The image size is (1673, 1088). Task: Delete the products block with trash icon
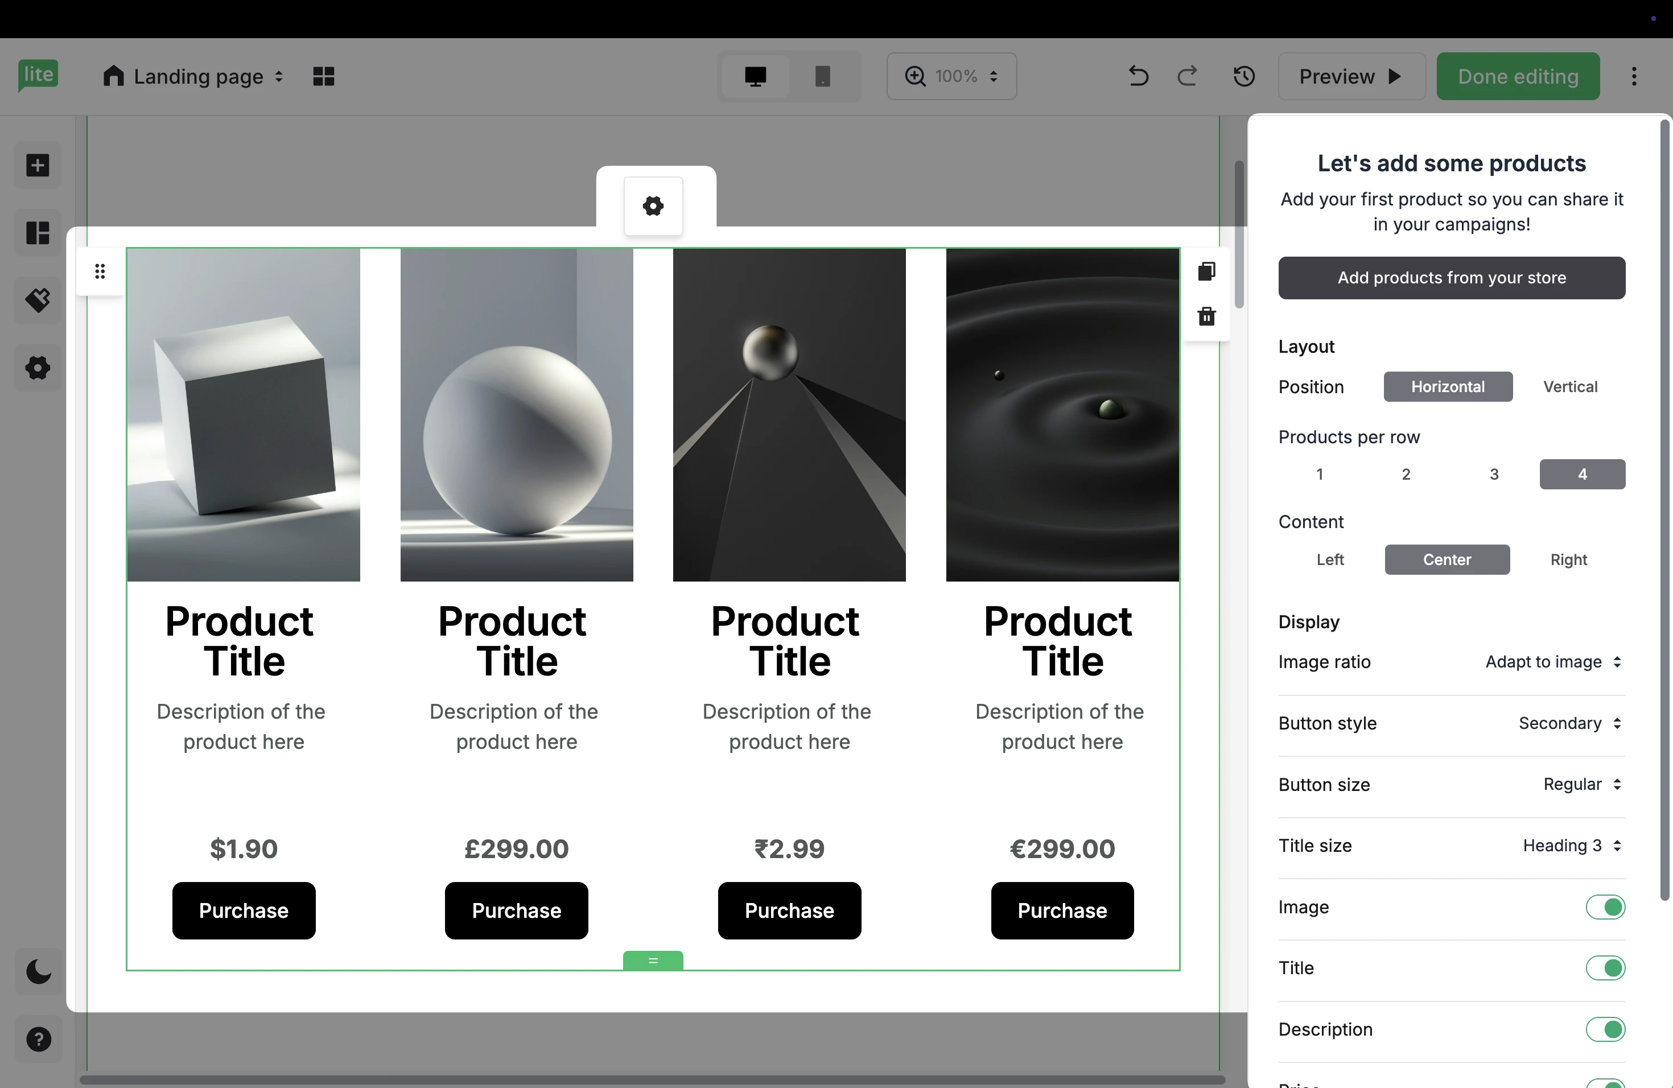pyautogui.click(x=1206, y=316)
